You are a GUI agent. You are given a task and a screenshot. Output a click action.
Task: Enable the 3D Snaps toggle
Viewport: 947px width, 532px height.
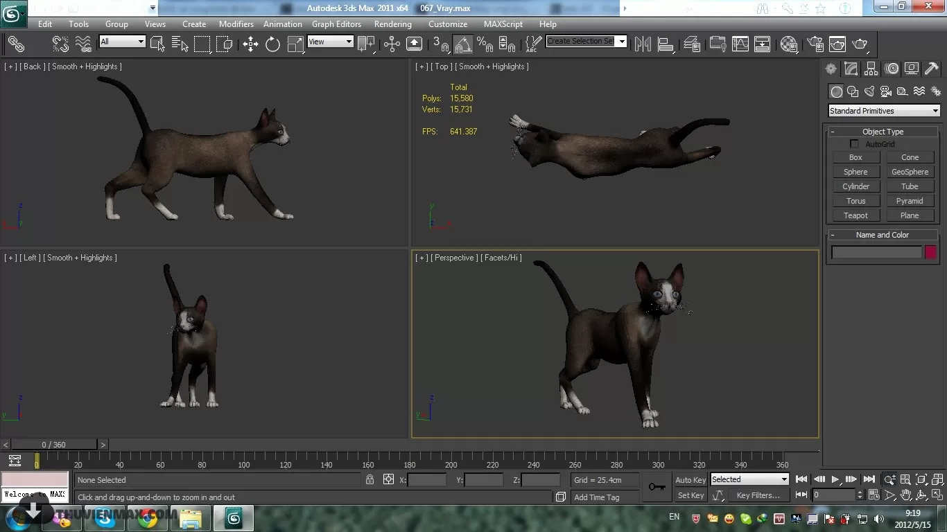tap(442, 44)
